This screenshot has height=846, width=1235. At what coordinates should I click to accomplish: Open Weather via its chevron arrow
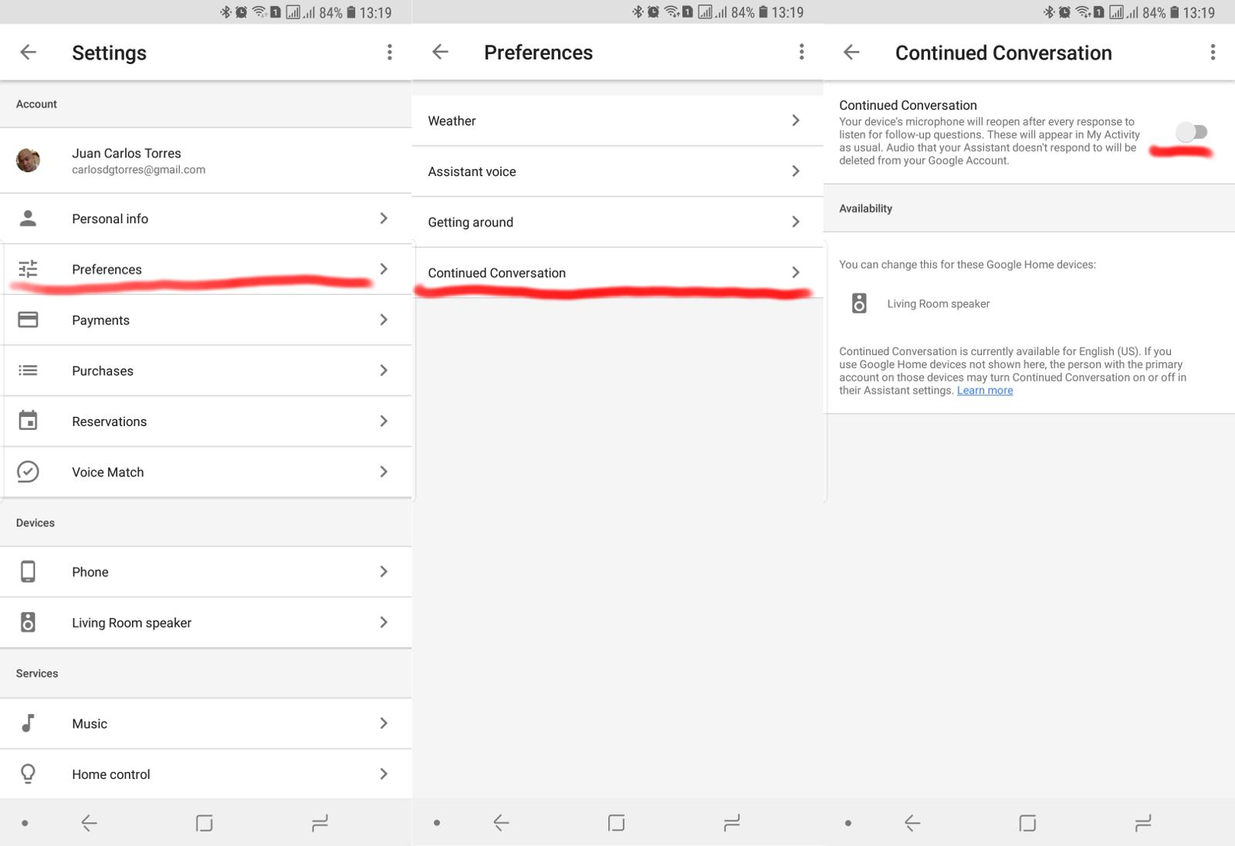coord(796,120)
